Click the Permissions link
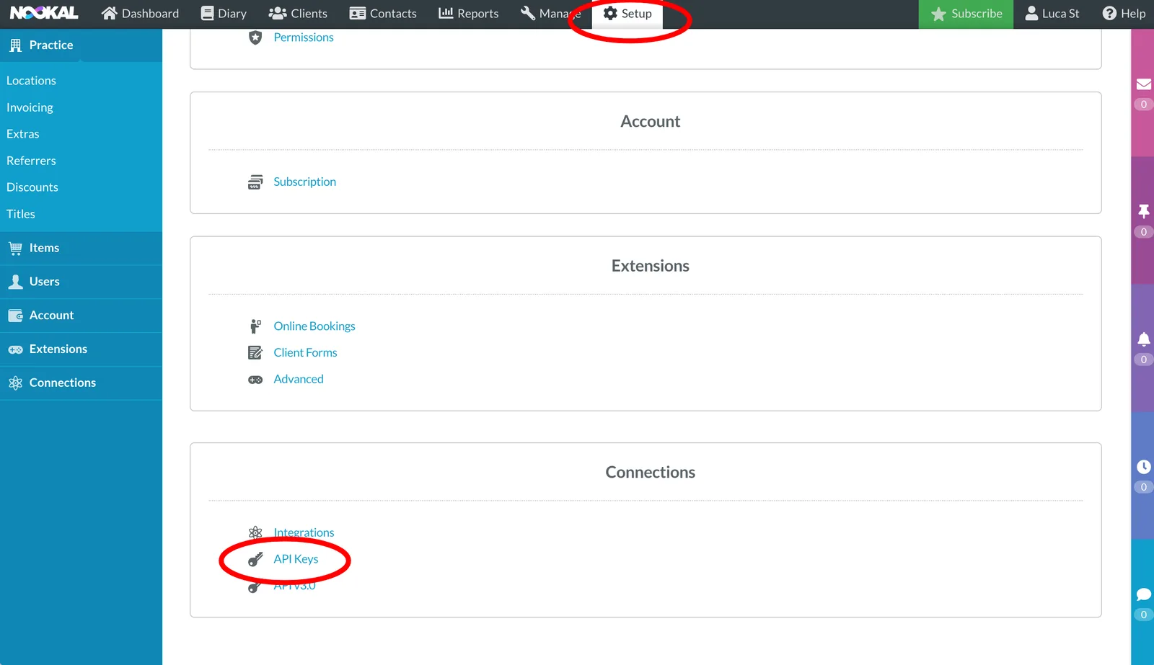 pyautogui.click(x=304, y=37)
